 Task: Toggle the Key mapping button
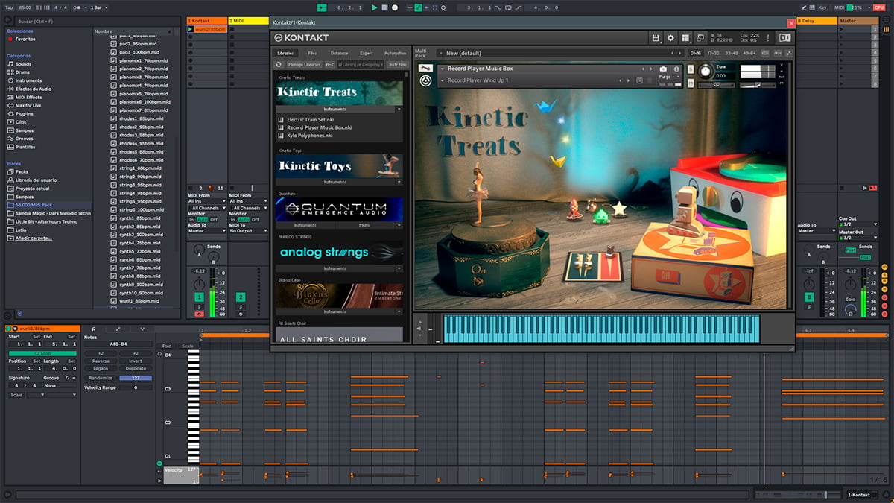[x=822, y=7]
